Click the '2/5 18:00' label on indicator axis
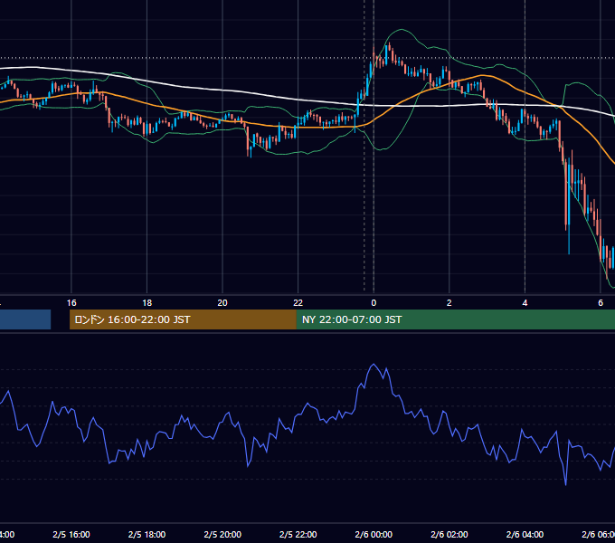This screenshot has height=543, width=615. pyautogui.click(x=147, y=534)
